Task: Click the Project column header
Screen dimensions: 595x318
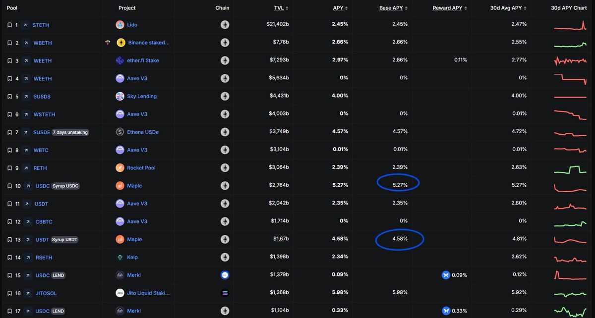Action: tap(127, 8)
